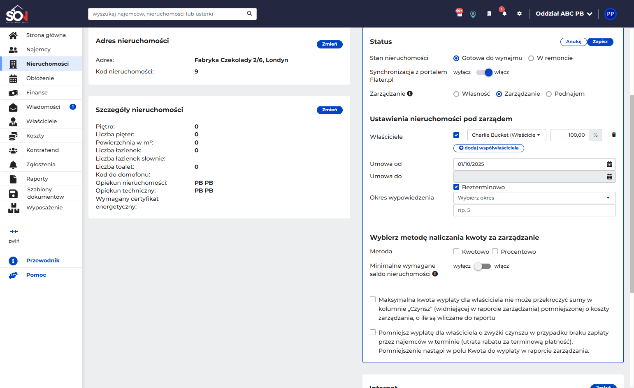The image size is (634, 388).
Task: Open the Oddział ABC PB branch dropdown
Action: [564, 14]
